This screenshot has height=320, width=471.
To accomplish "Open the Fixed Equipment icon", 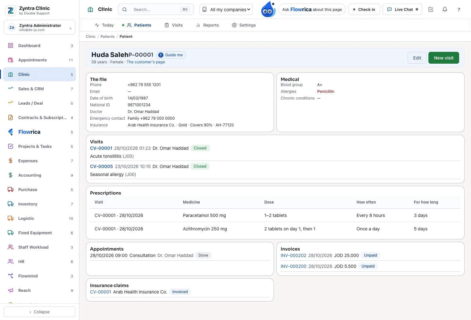I will pos(11,233).
